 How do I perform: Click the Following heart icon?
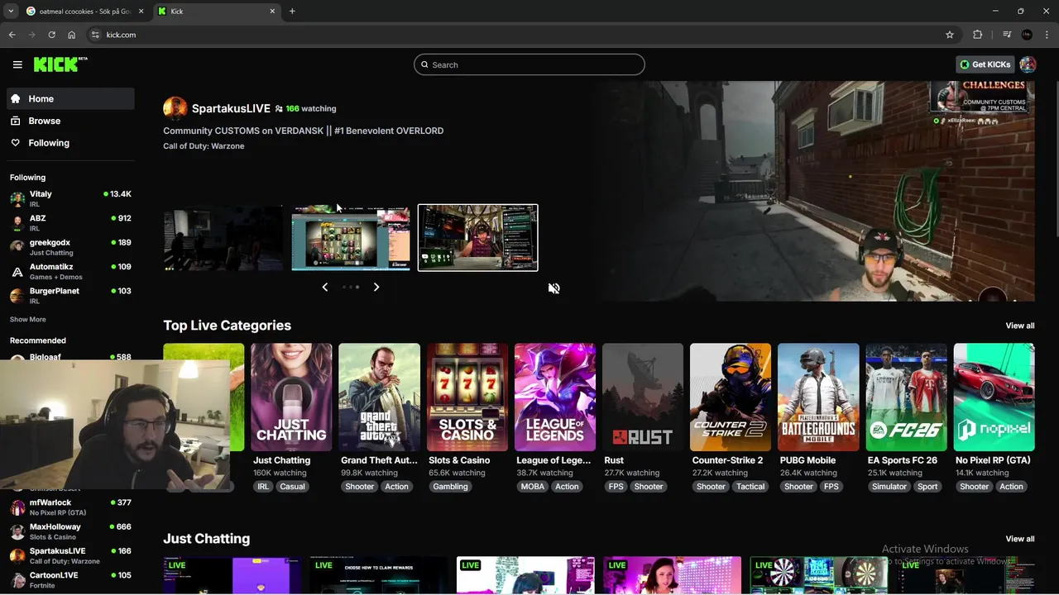tap(15, 143)
